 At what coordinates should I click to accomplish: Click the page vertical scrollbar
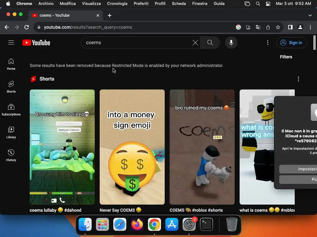tap(315, 43)
